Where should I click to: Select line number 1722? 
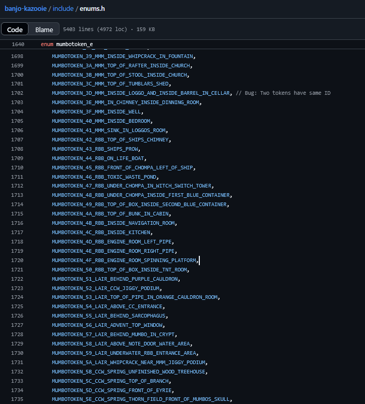pyautogui.click(x=17, y=279)
